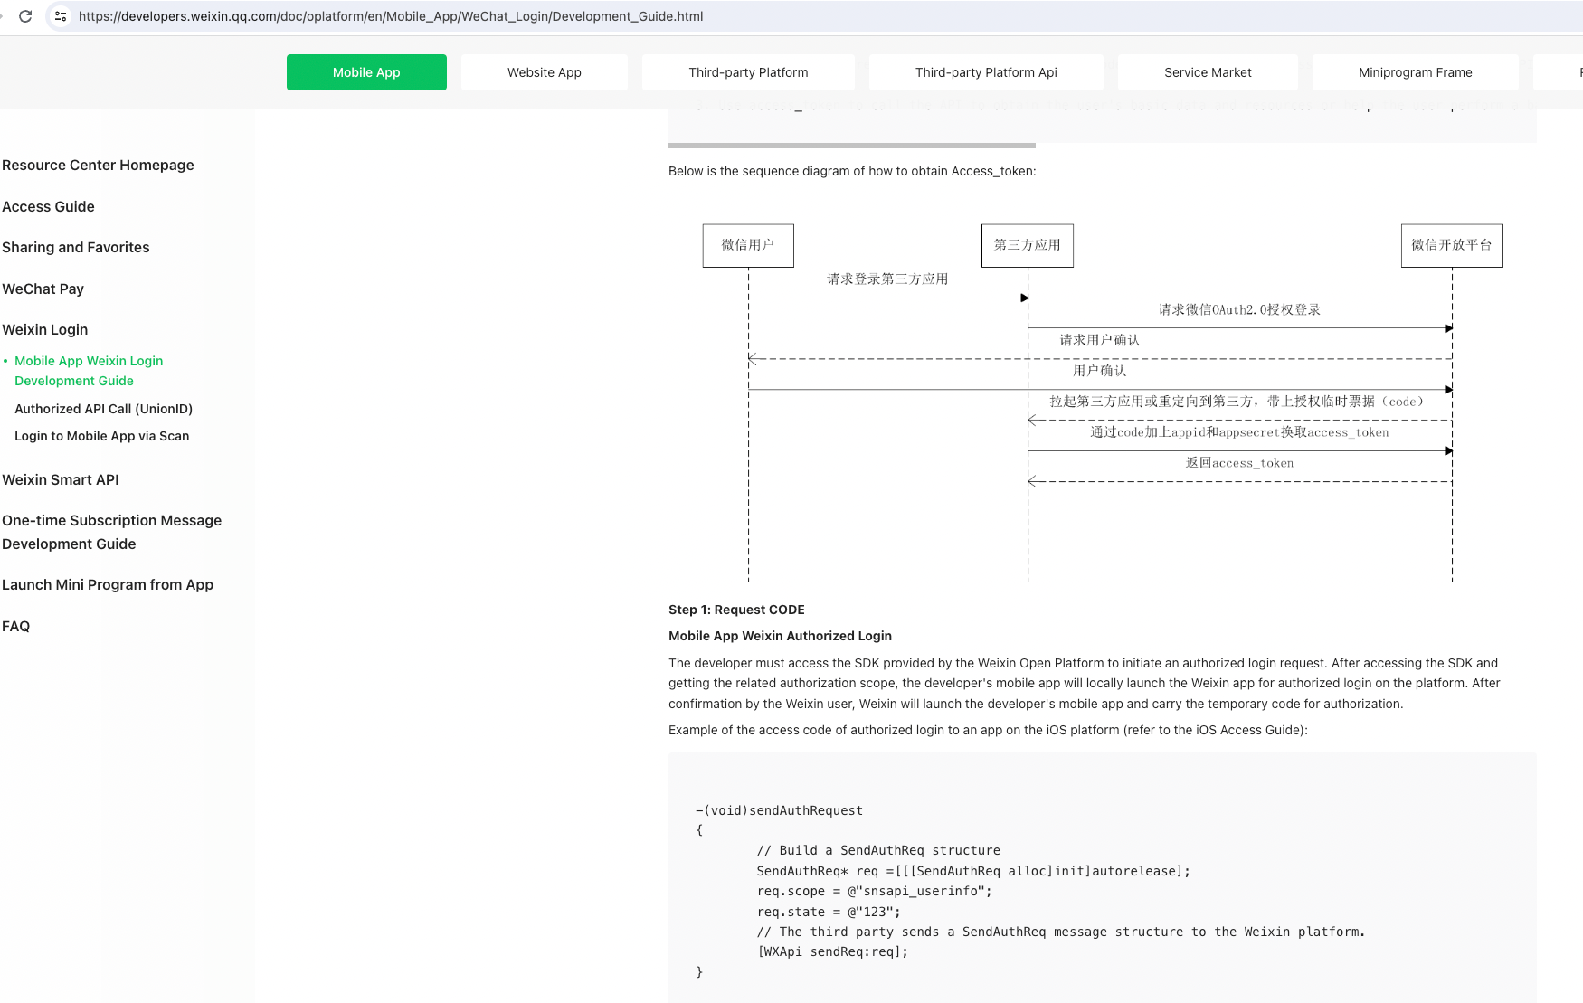Open the Third-party Platform Api tab
This screenshot has width=1583, height=1003.
pos(986,72)
